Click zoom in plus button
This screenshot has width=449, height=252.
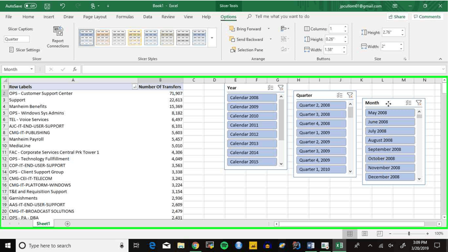coord(427,234)
